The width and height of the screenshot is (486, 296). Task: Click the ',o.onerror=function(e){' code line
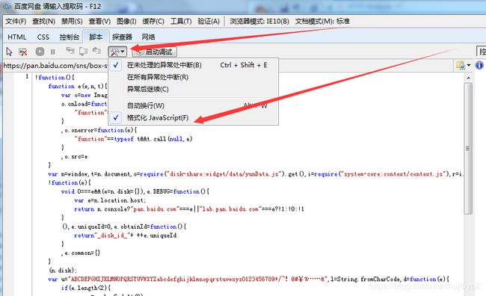pos(99,130)
